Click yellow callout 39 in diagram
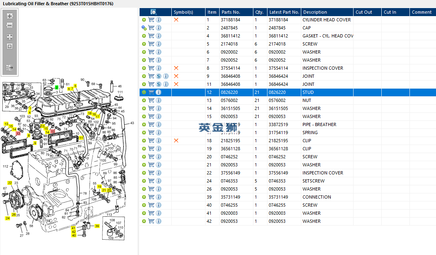The width and height of the screenshot is (436, 255). [97, 226]
